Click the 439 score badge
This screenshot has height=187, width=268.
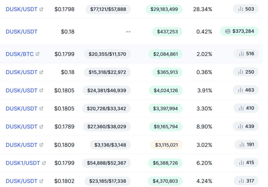(x=246, y=126)
